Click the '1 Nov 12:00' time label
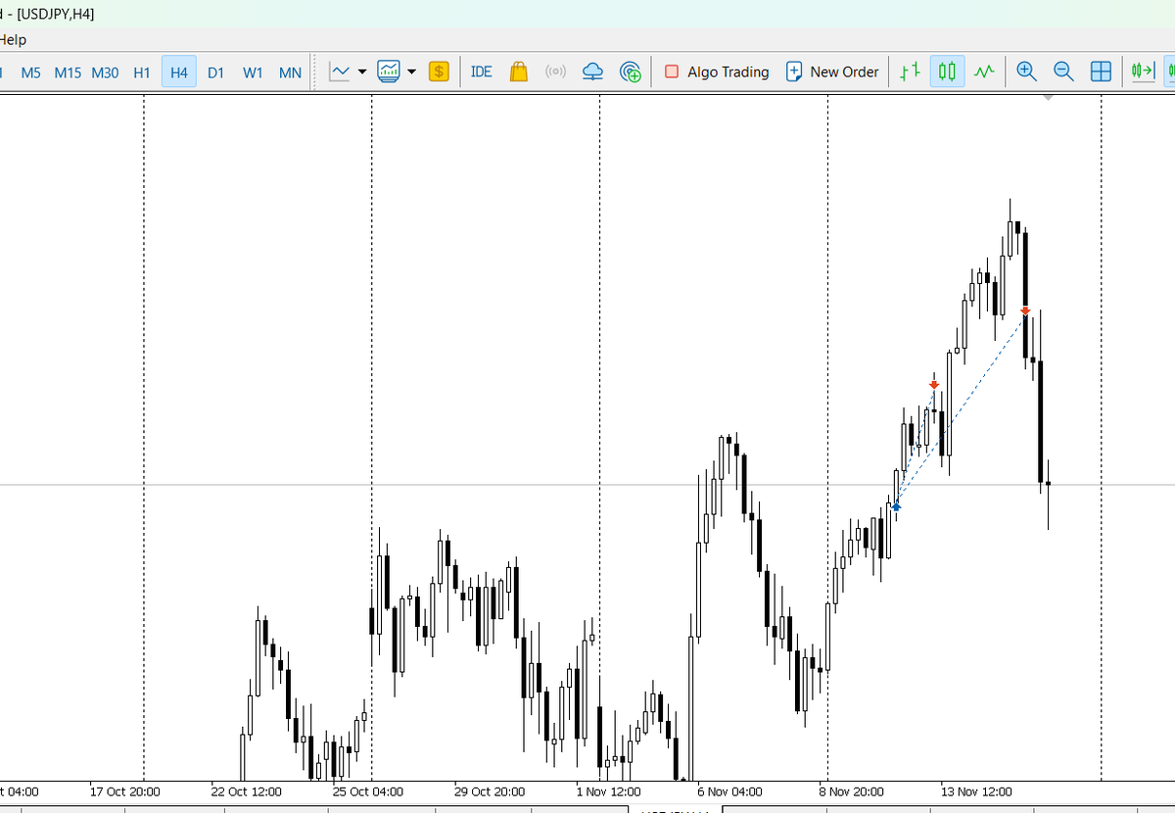This screenshot has height=813, width=1175. (609, 791)
